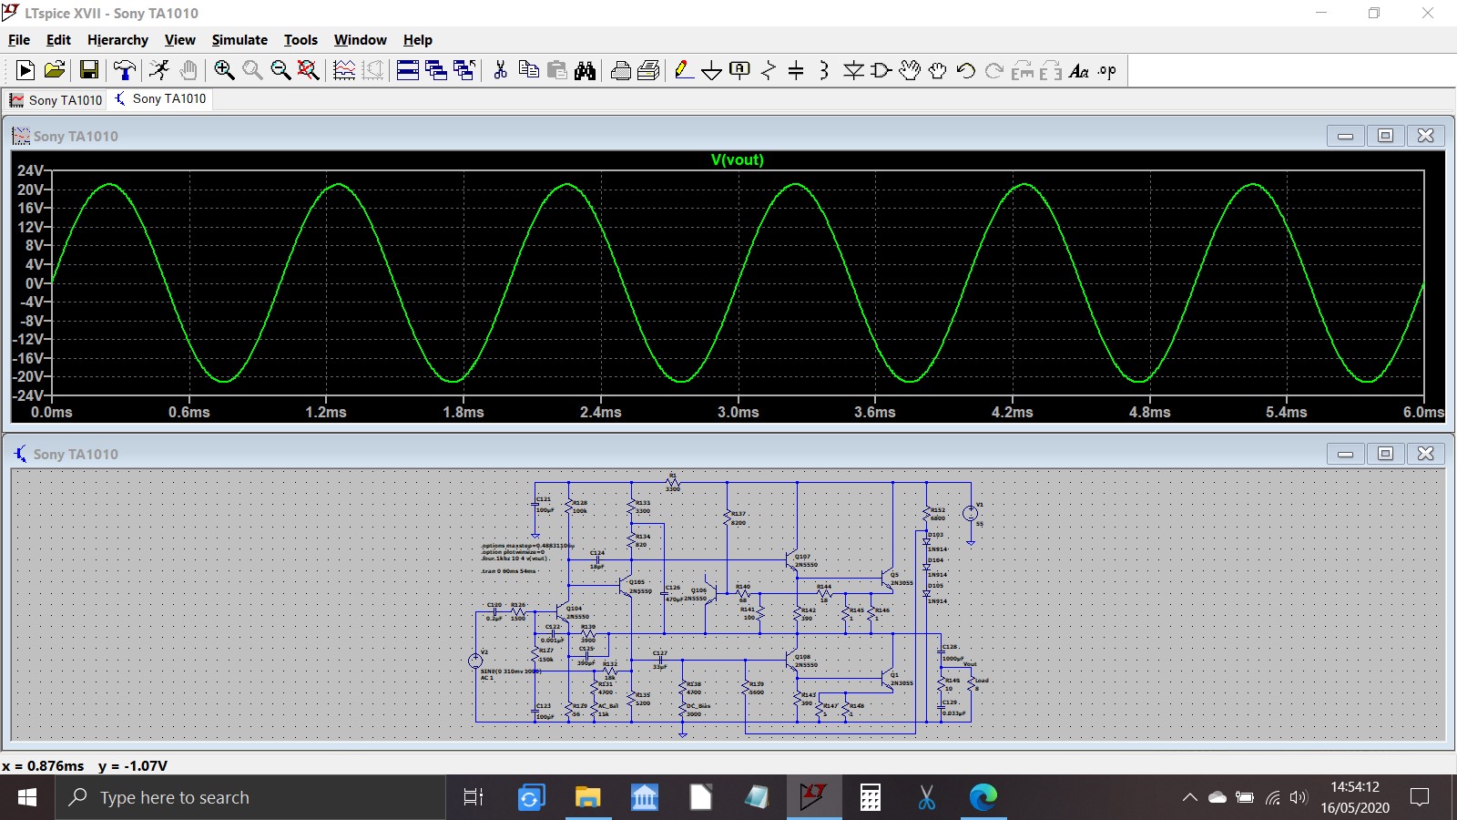The image size is (1457, 820).
Task: Add a SPICE directive with .op
Action: (1107, 70)
